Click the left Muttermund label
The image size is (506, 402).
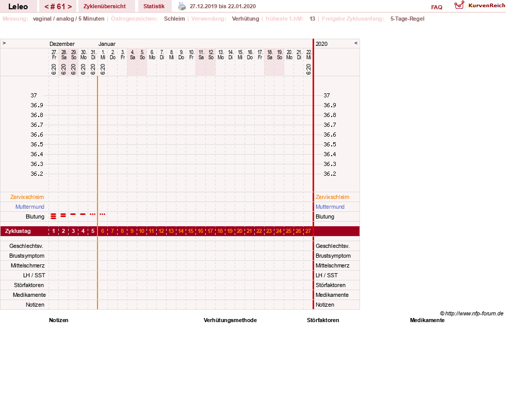coord(30,207)
